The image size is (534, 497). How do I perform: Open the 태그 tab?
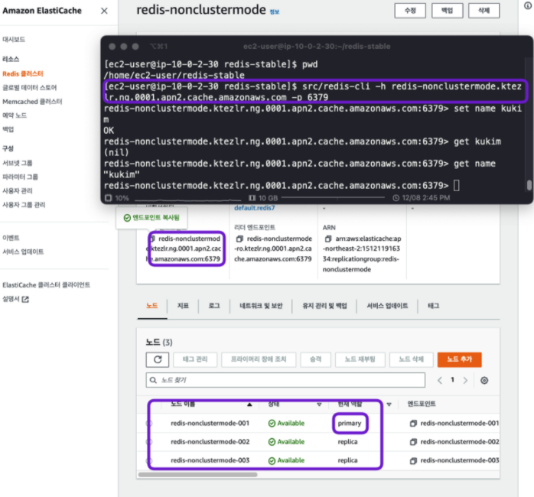coord(433,306)
